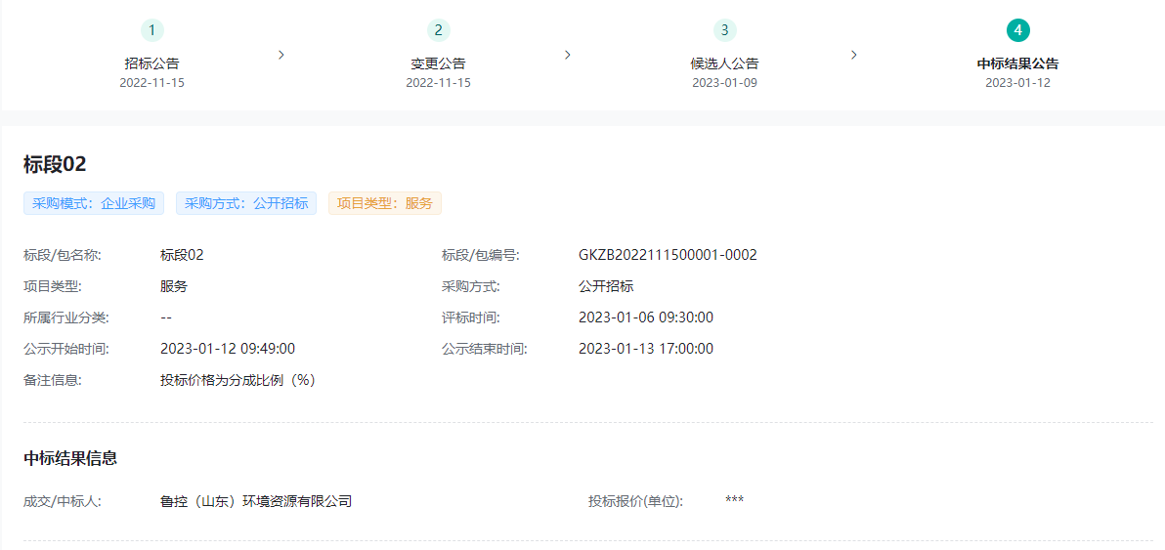Select the 中标结果公告 step label
Viewport: 1165px width, 550px height.
tap(1017, 63)
